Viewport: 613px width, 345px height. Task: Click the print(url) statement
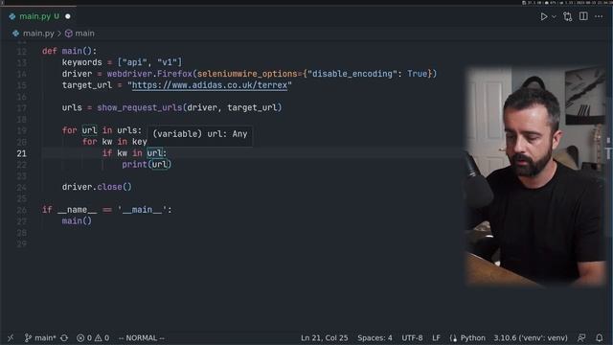coord(147,165)
